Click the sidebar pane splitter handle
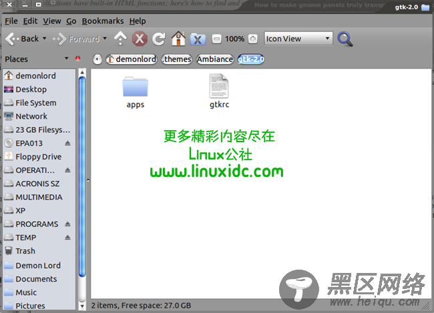434x313 pixels. (88, 180)
